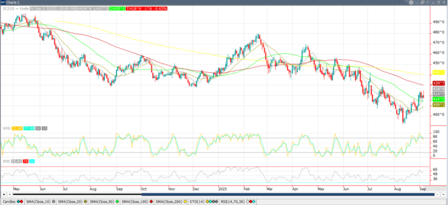
Task: Select the SMA(Close,50) legend item
Action: [x=103, y=202]
